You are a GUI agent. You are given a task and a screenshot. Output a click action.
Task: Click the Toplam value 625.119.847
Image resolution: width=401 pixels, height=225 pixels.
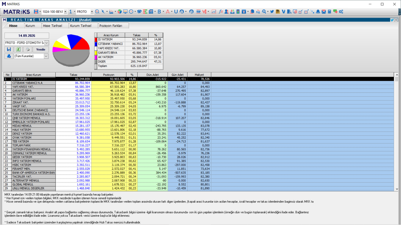140,66
